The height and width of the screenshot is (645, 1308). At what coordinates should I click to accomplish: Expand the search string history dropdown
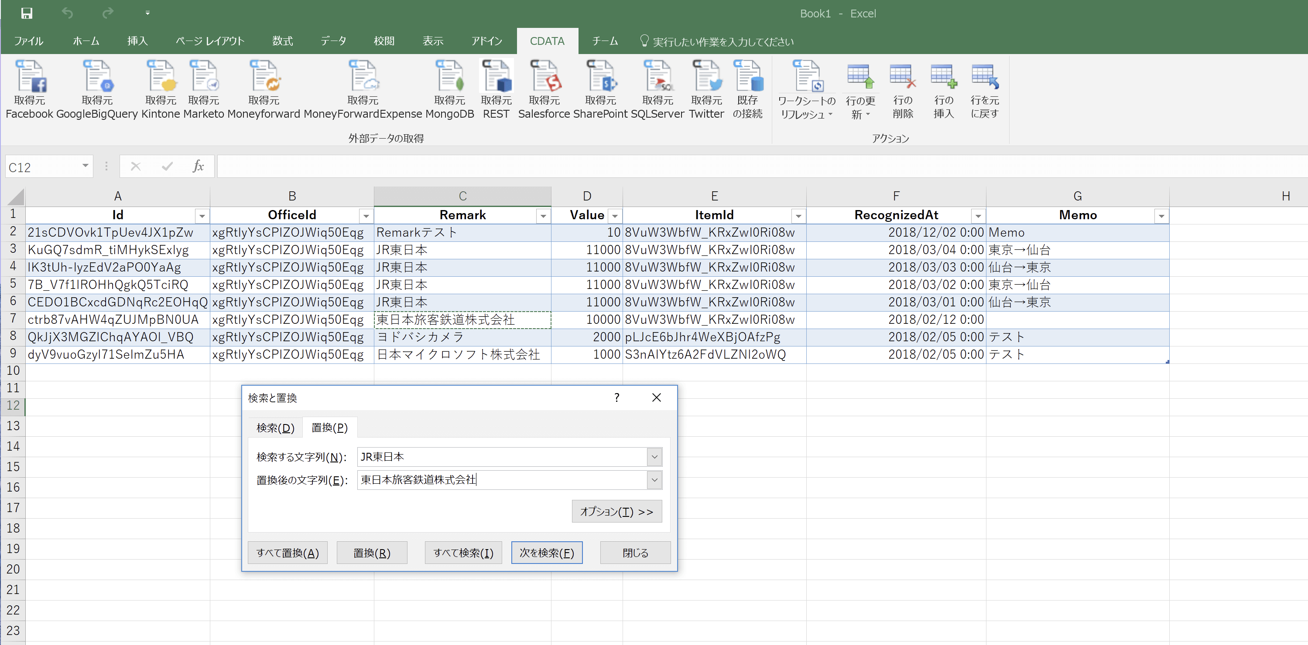[654, 457]
